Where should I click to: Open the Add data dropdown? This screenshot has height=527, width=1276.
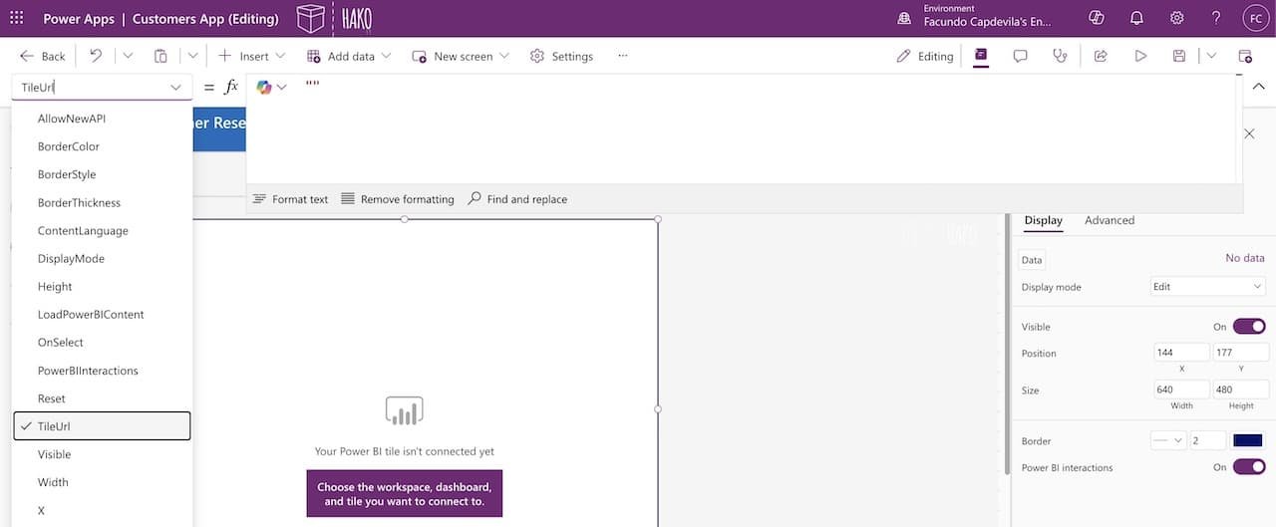(349, 56)
